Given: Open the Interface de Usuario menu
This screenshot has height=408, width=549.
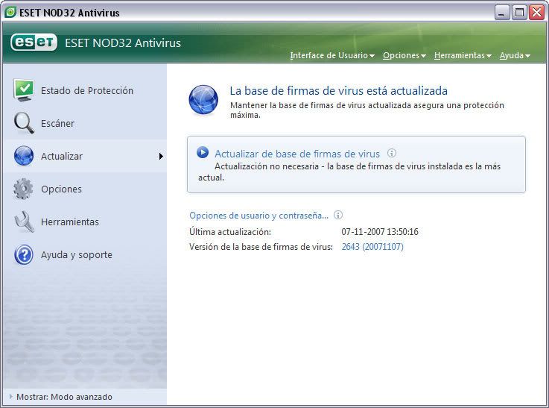Looking at the screenshot, I should 332,55.
